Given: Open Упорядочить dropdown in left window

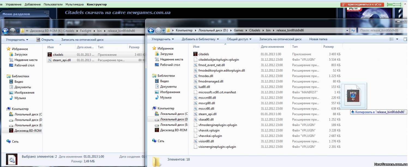Looking at the screenshot, I should point(17,40).
